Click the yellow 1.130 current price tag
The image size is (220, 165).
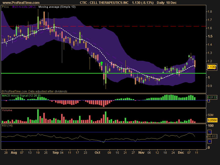click(211, 67)
